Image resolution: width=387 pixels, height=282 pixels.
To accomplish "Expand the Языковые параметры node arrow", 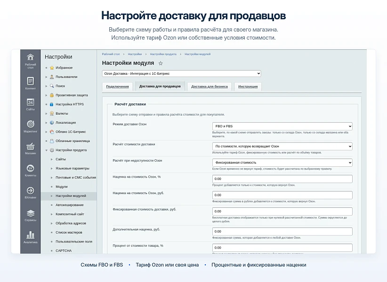I will (52, 168).
